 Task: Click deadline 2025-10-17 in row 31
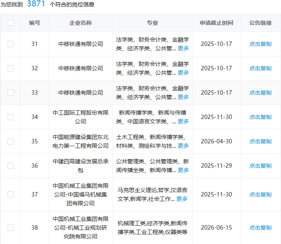click(x=217, y=44)
